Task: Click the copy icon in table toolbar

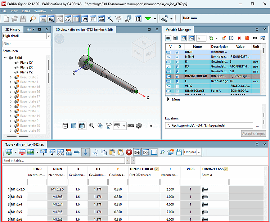Action: point(104,152)
